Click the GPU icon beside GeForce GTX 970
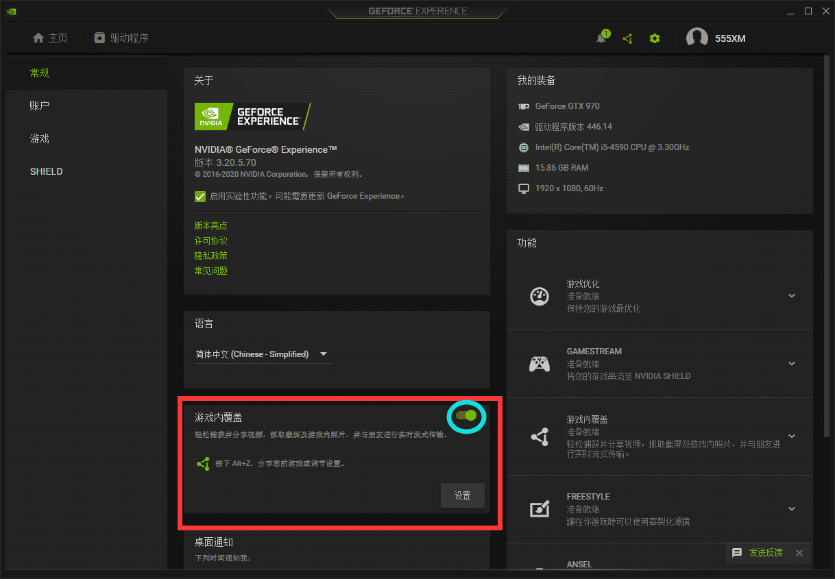 524,106
